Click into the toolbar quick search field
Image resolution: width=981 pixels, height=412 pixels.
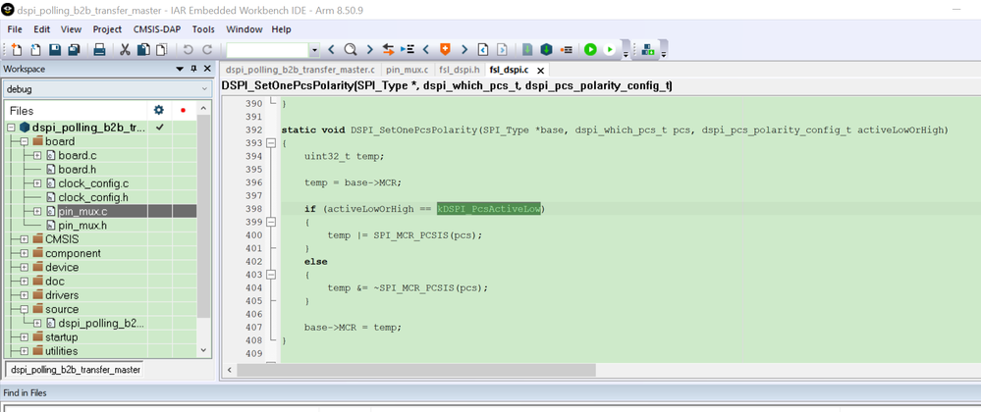267,50
